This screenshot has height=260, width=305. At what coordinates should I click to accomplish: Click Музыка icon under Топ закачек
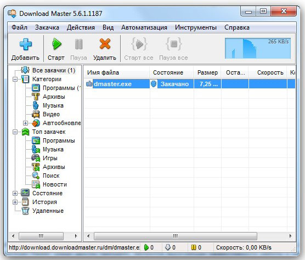tap(36, 149)
